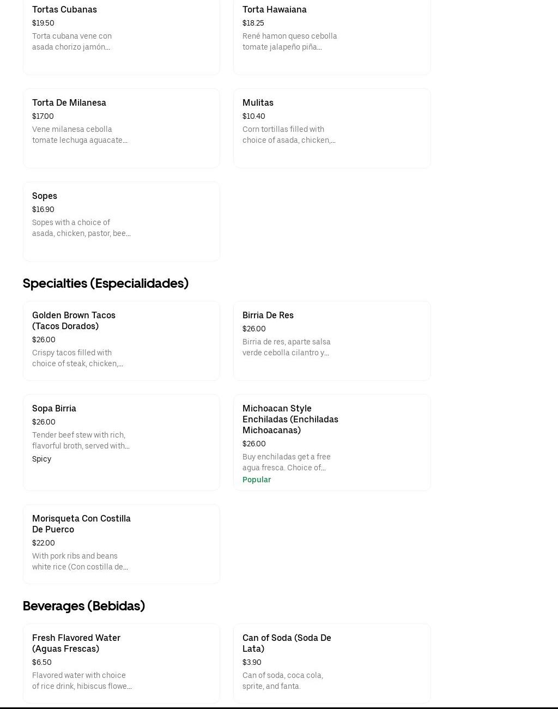The width and height of the screenshot is (558, 709).
Task: Click the Sopes description text
Action: click(x=81, y=228)
